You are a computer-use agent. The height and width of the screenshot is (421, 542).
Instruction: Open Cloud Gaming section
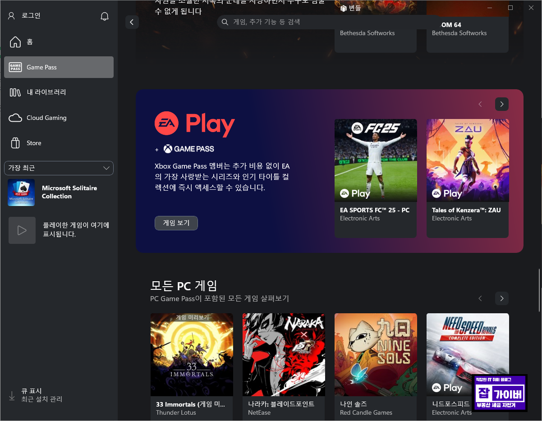point(59,118)
